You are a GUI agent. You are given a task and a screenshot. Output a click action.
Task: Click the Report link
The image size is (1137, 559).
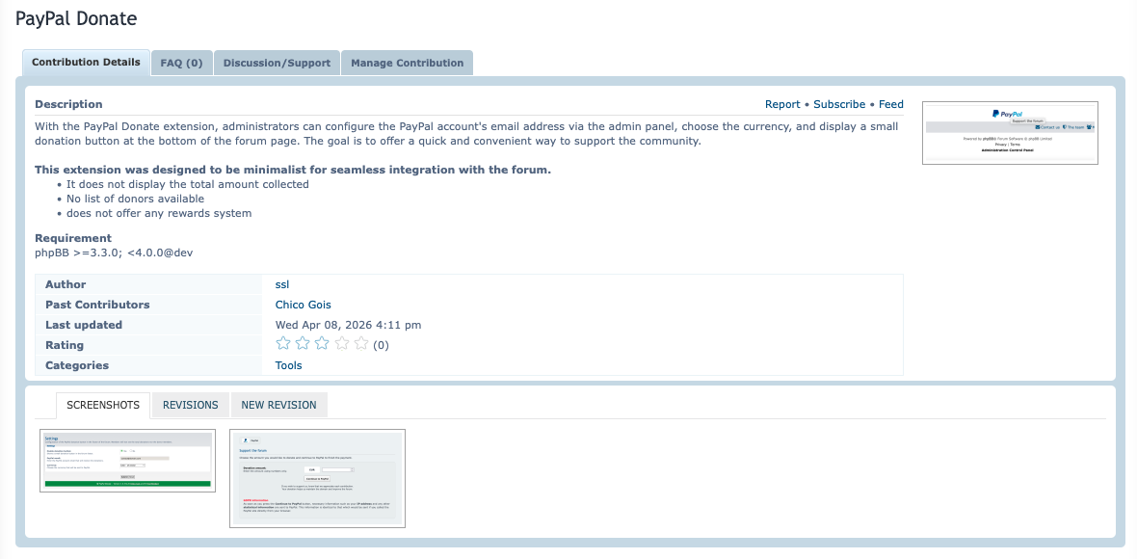click(x=782, y=104)
